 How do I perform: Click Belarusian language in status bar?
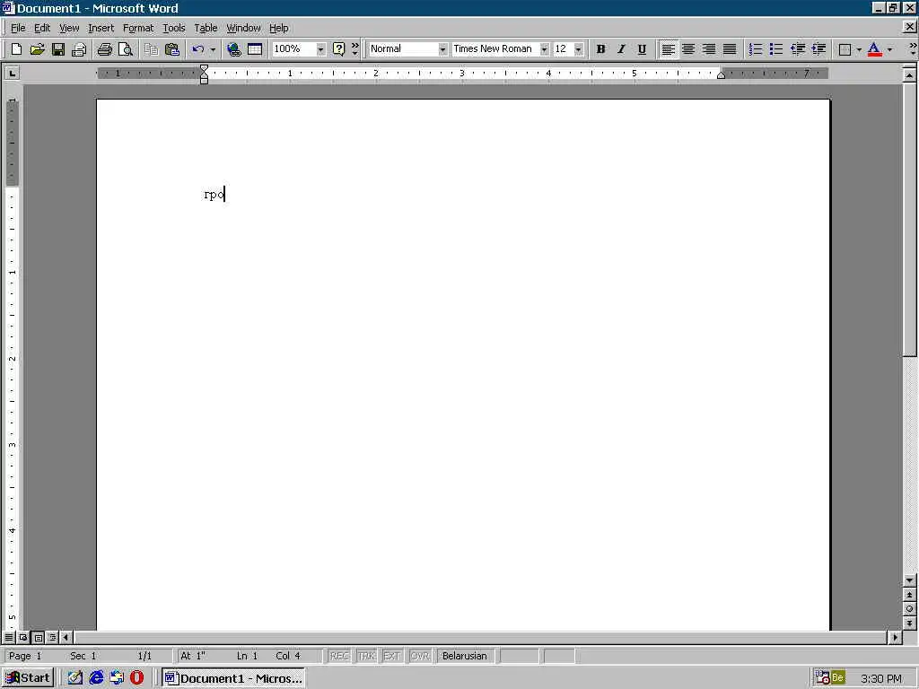tap(464, 656)
